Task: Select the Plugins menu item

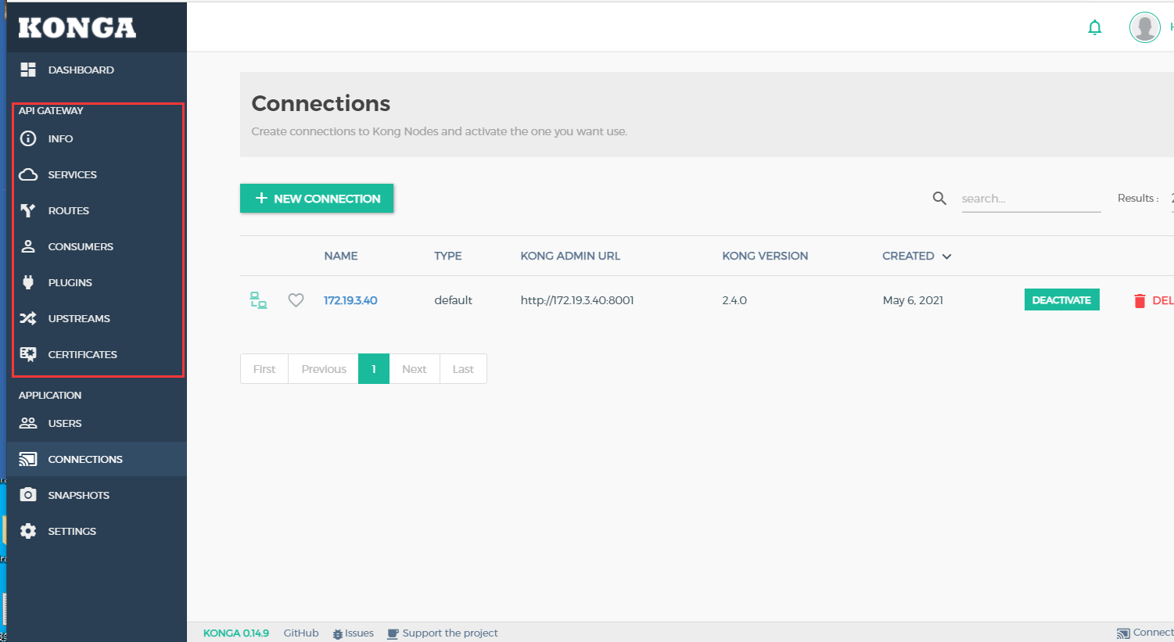Action: [96, 282]
